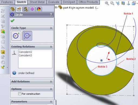This screenshot has height=105, width=138.
Task: Open the Evaluate tab
Action: (x=54, y=2)
